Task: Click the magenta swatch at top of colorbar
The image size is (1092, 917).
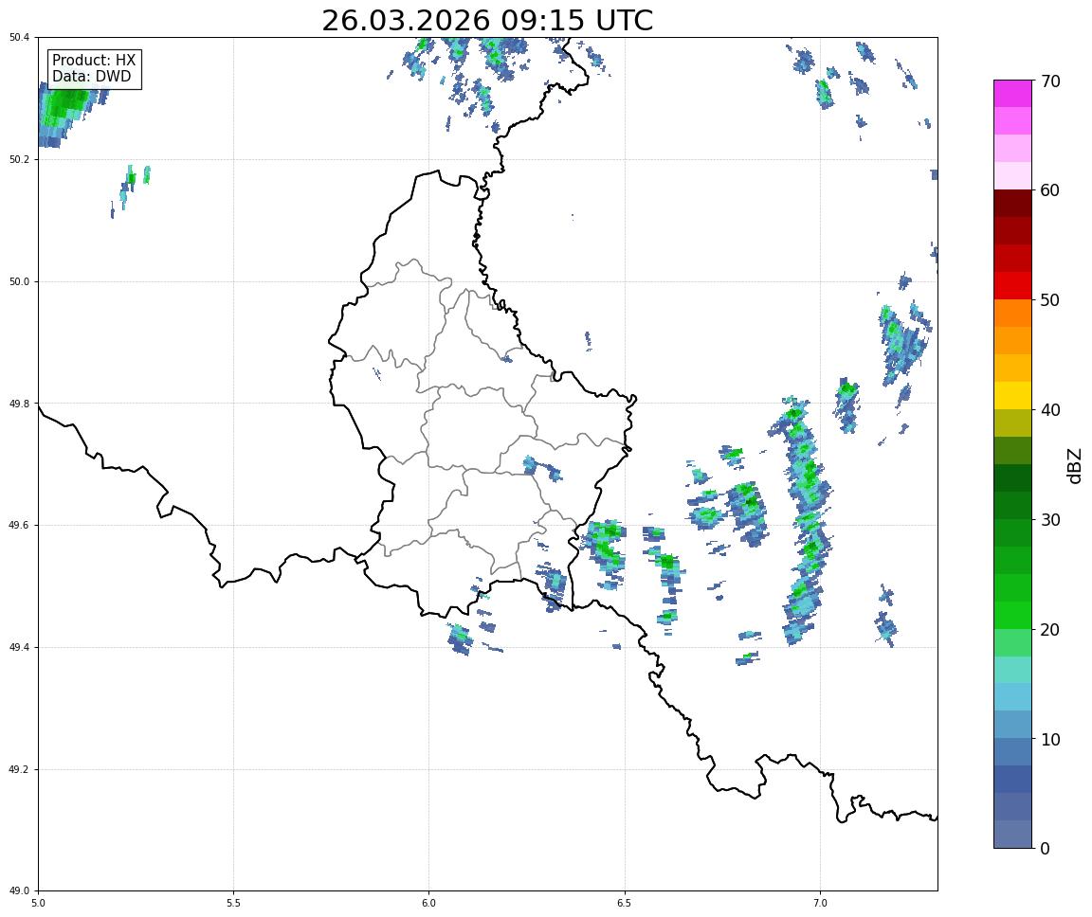Action: tap(1012, 93)
